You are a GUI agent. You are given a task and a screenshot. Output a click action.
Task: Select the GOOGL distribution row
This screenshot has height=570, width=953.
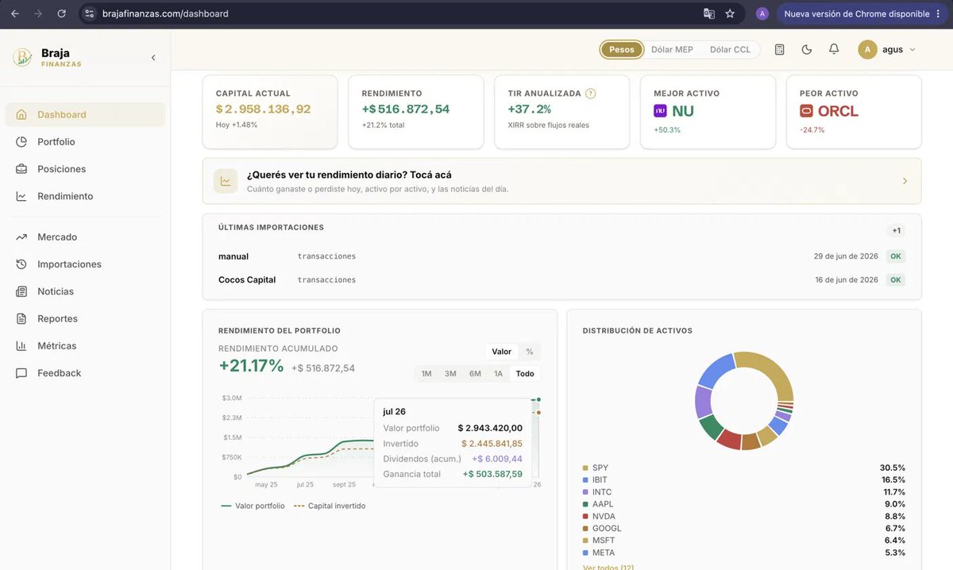point(744,529)
